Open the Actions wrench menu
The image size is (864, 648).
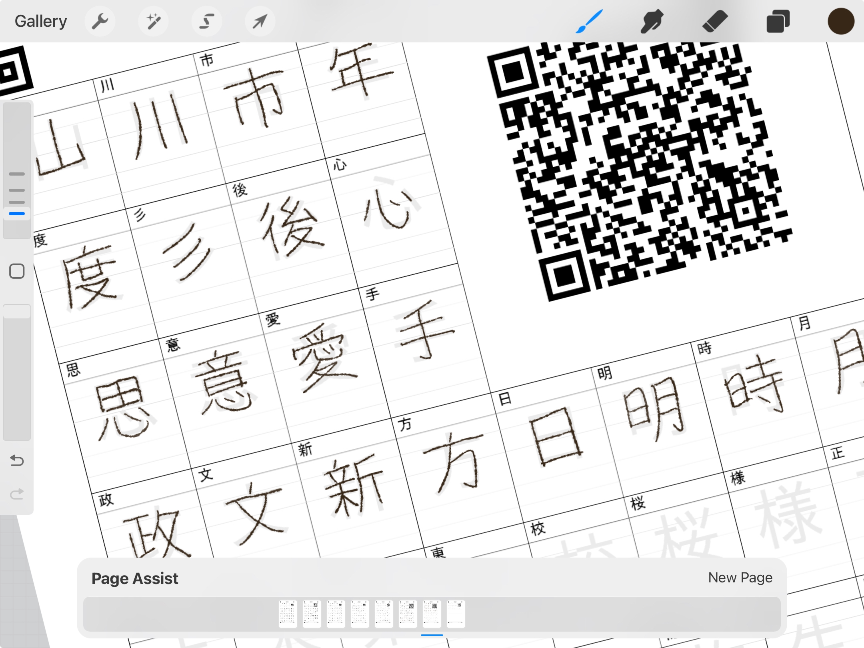[100, 21]
